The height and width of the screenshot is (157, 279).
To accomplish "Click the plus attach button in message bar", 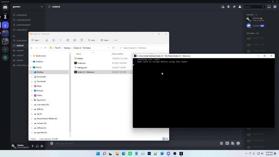I will [x=52, y=143].
